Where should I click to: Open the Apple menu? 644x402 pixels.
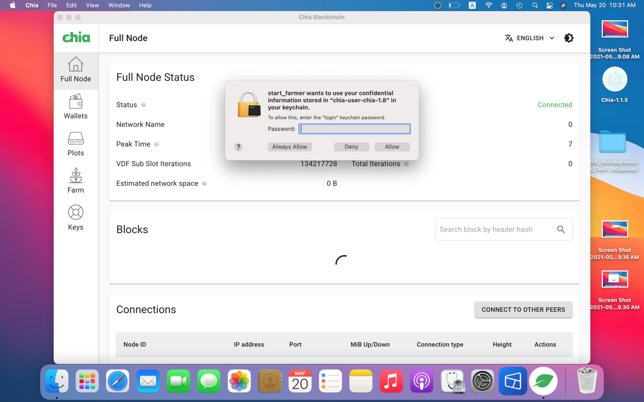pos(13,5)
